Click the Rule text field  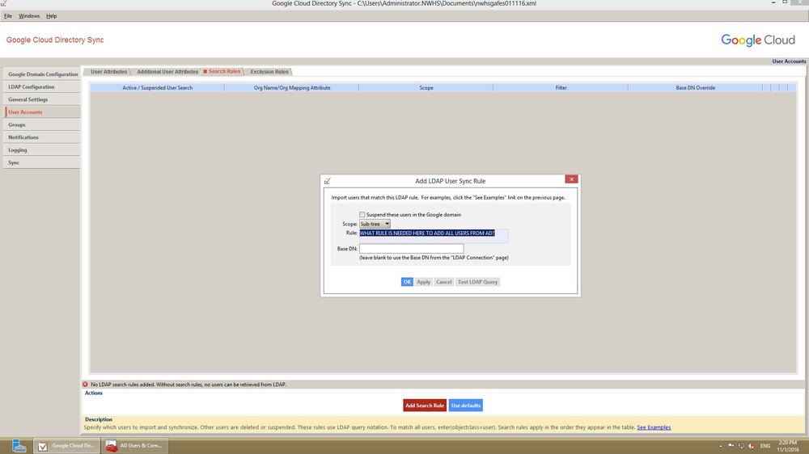pyautogui.click(x=434, y=236)
